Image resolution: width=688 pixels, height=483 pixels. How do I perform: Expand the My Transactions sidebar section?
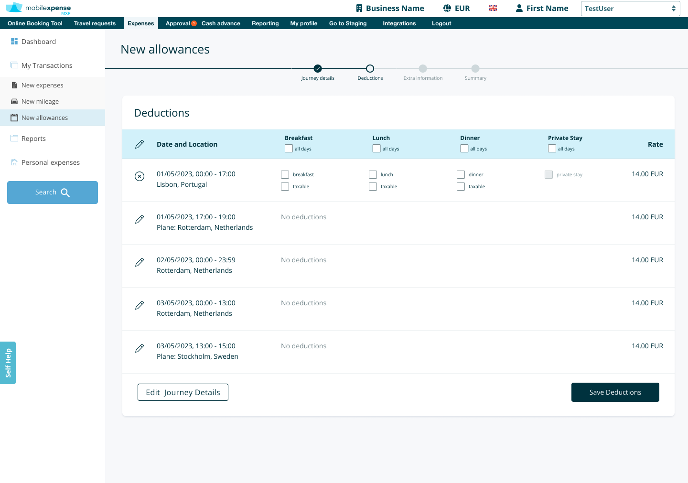coord(47,65)
